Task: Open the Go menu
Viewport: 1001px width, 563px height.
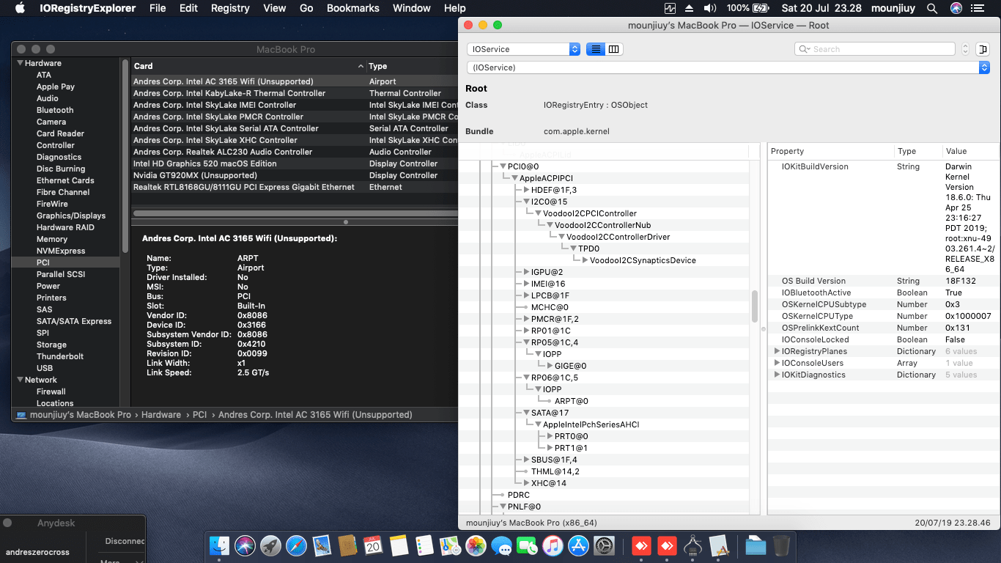Action: [306, 8]
